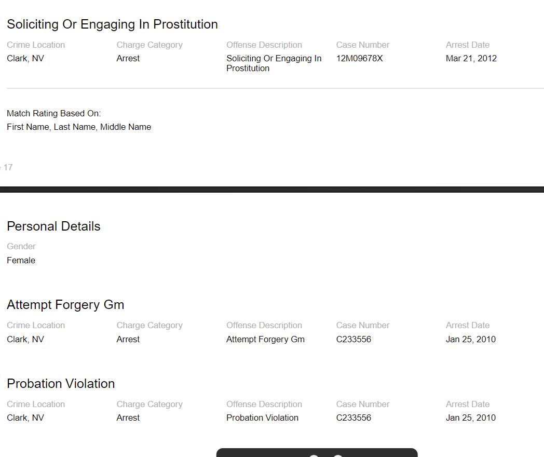Click the Female gender value

coord(21,260)
